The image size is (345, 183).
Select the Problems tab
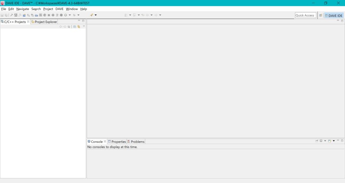136,142
